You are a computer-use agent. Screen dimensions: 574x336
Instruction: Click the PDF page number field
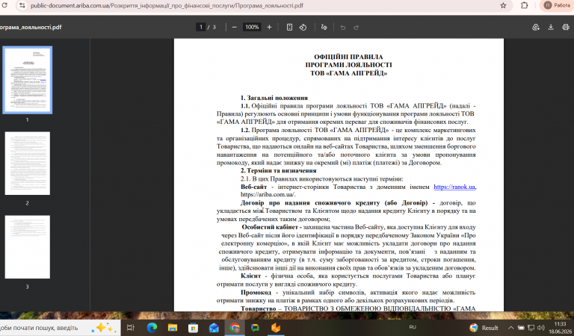pyautogui.click(x=200, y=27)
